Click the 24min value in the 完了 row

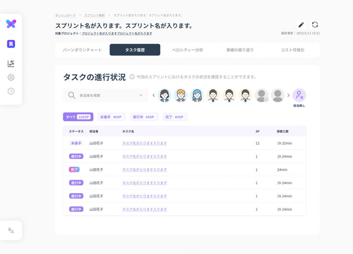coord(282,170)
